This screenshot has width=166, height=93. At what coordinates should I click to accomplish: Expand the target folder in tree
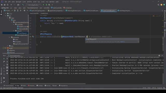(x=5, y=48)
